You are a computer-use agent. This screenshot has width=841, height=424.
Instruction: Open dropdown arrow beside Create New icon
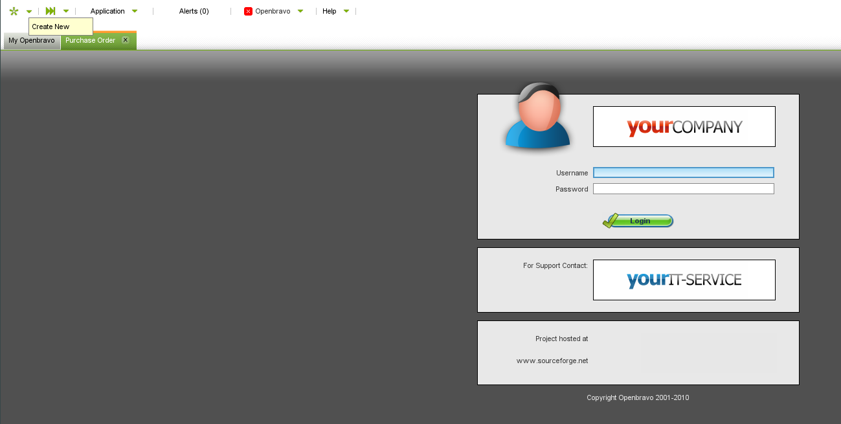(x=29, y=12)
